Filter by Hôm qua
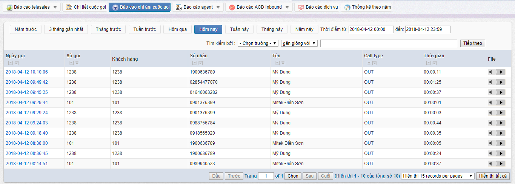 177,29
